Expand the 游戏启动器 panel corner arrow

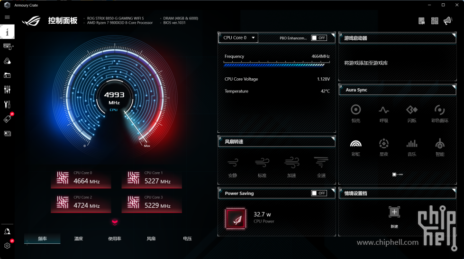[454, 35]
